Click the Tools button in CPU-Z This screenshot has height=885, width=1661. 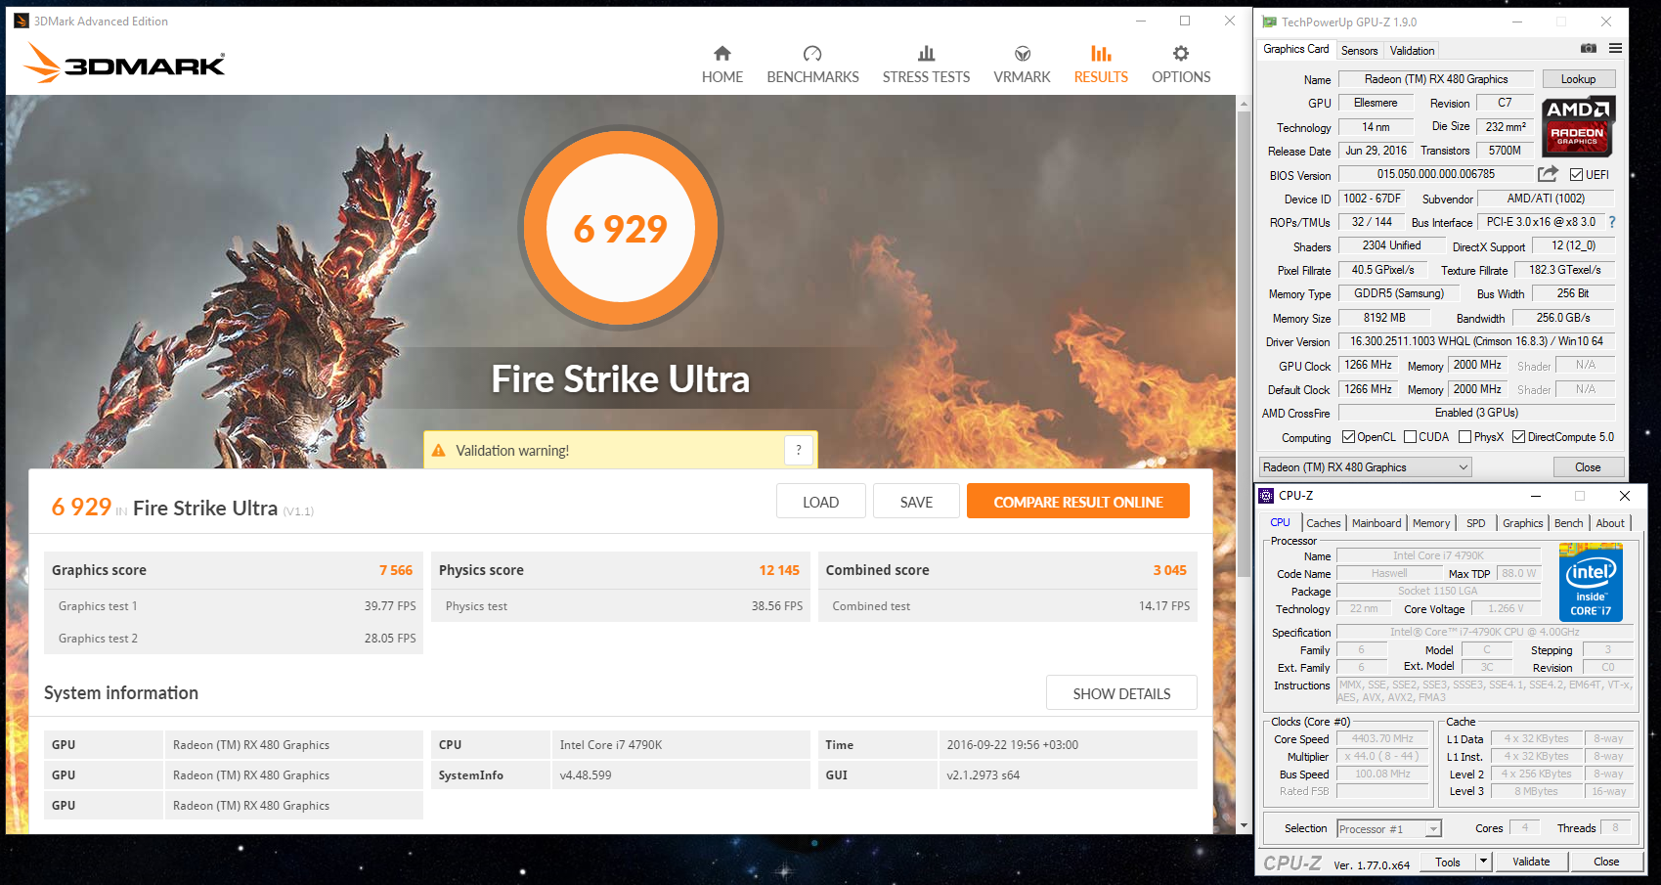coord(1448,862)
